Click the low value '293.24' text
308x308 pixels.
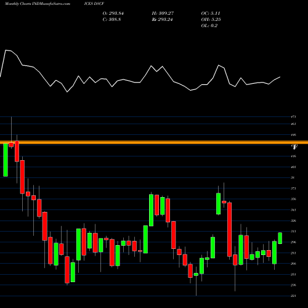tap(165, 20)
